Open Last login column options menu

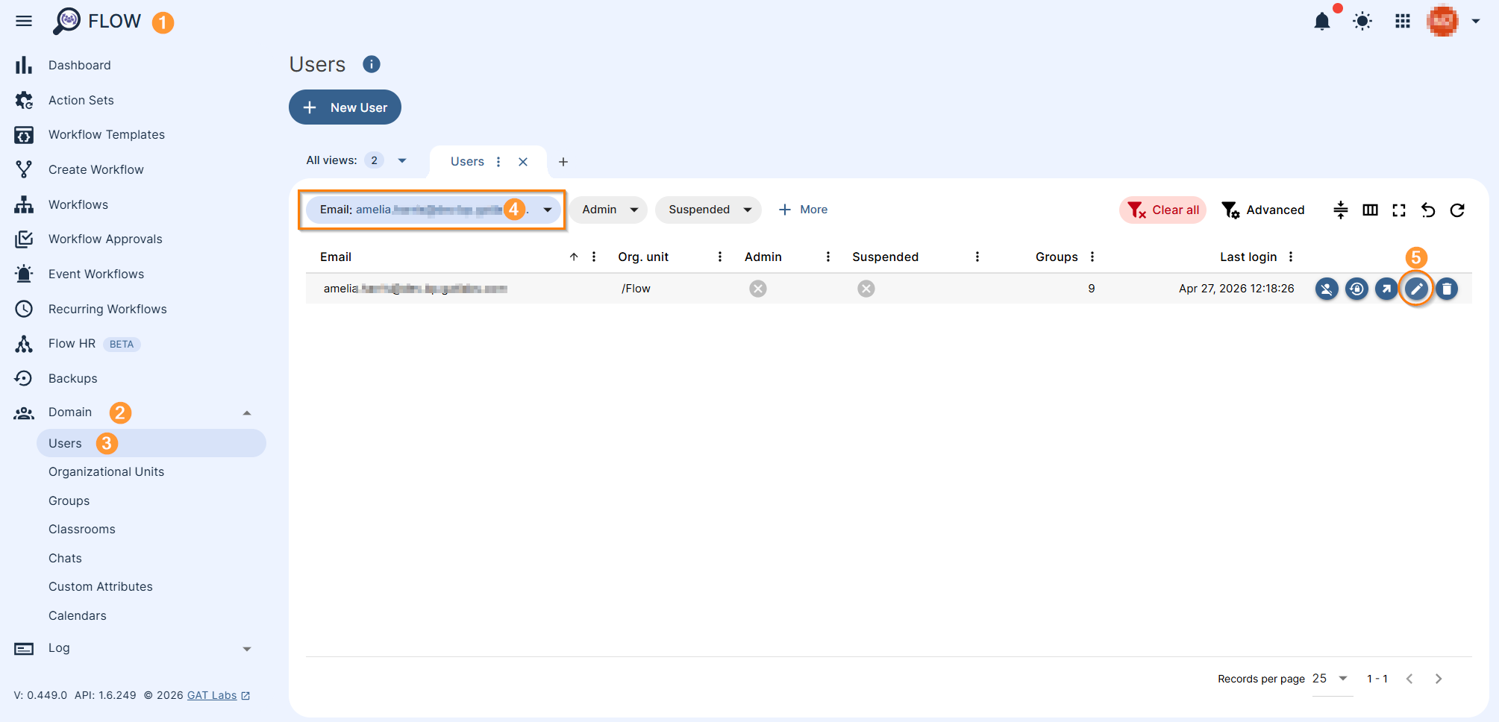1291,257
